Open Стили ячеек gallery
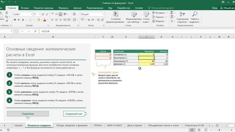Screen dimensions: 235x132 pos(146,17)
